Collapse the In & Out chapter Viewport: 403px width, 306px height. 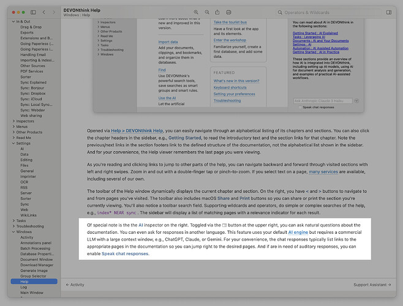(12, 22)
